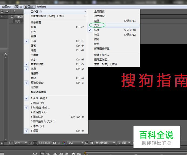Click the 0:00:00:00 timecode field
The height and width of the screenshot is (155, 187).
[45, 143]
